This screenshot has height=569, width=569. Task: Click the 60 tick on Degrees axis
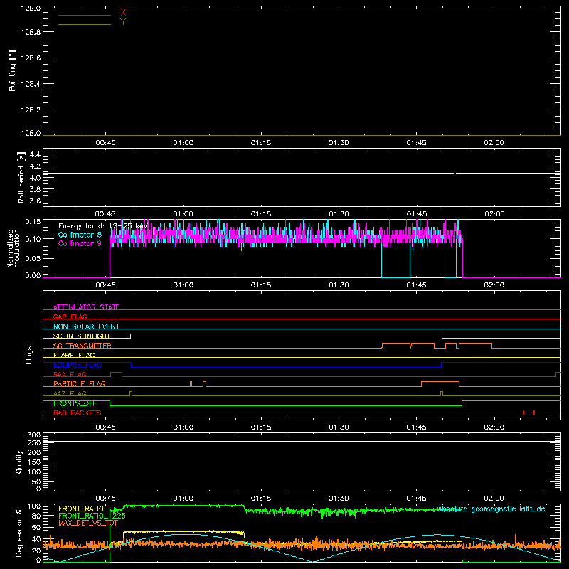coord(37,527)
